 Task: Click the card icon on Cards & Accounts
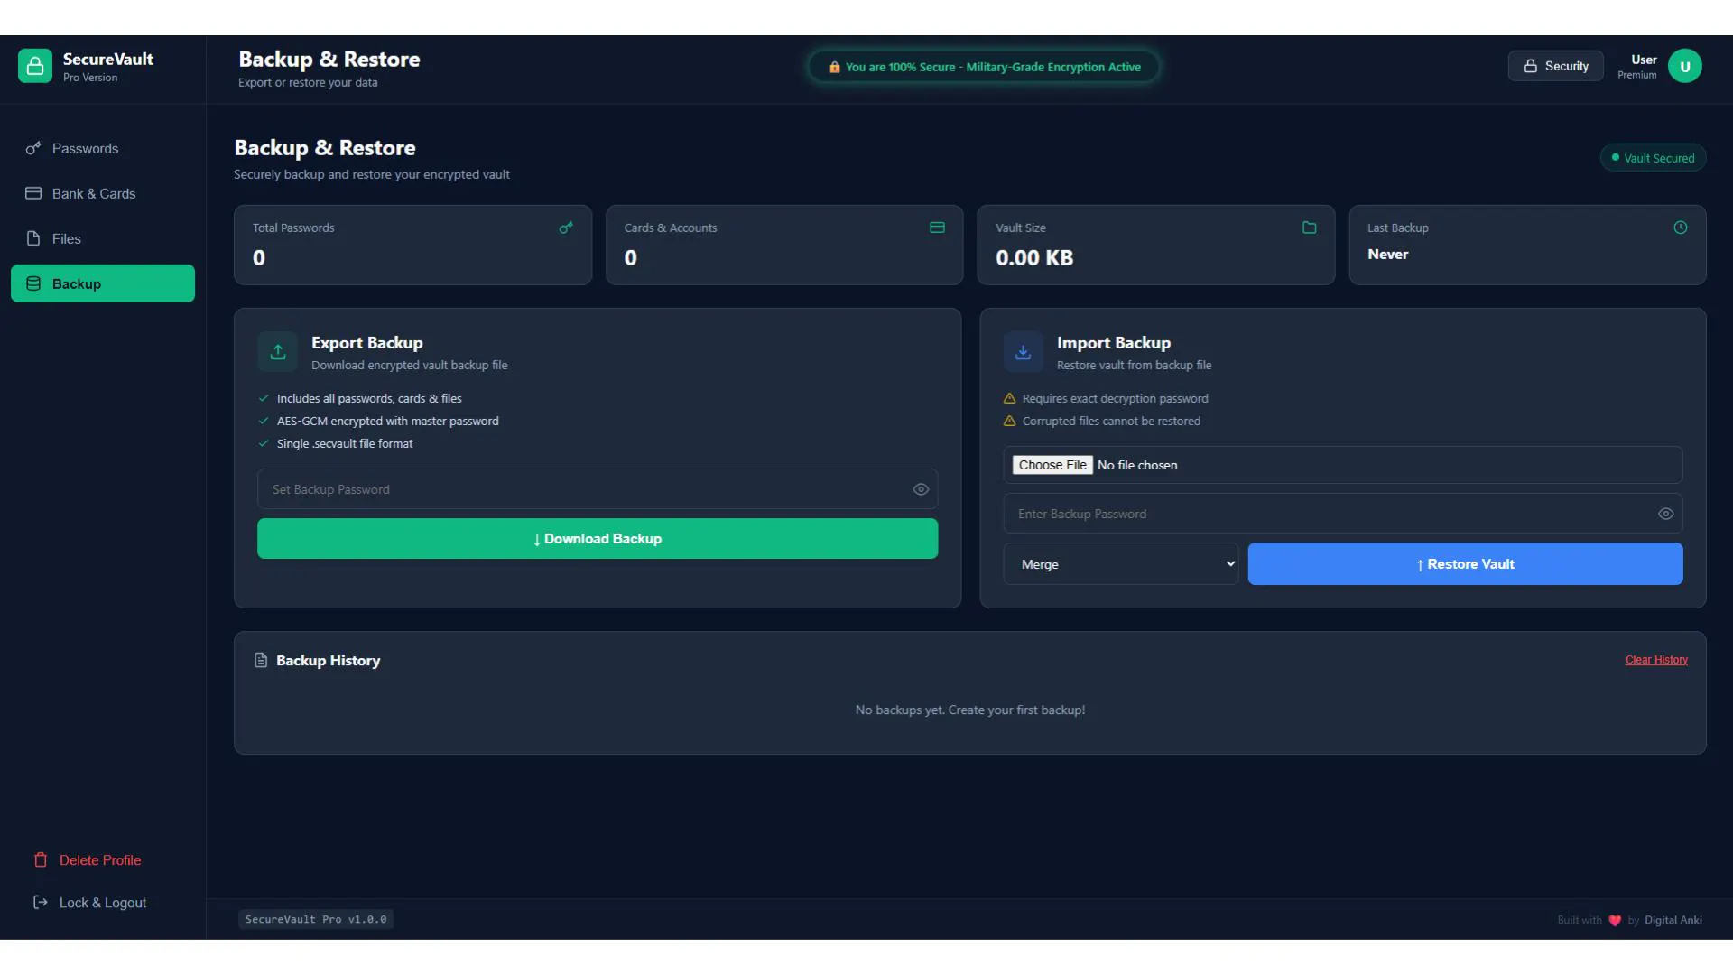coord(937,227)
